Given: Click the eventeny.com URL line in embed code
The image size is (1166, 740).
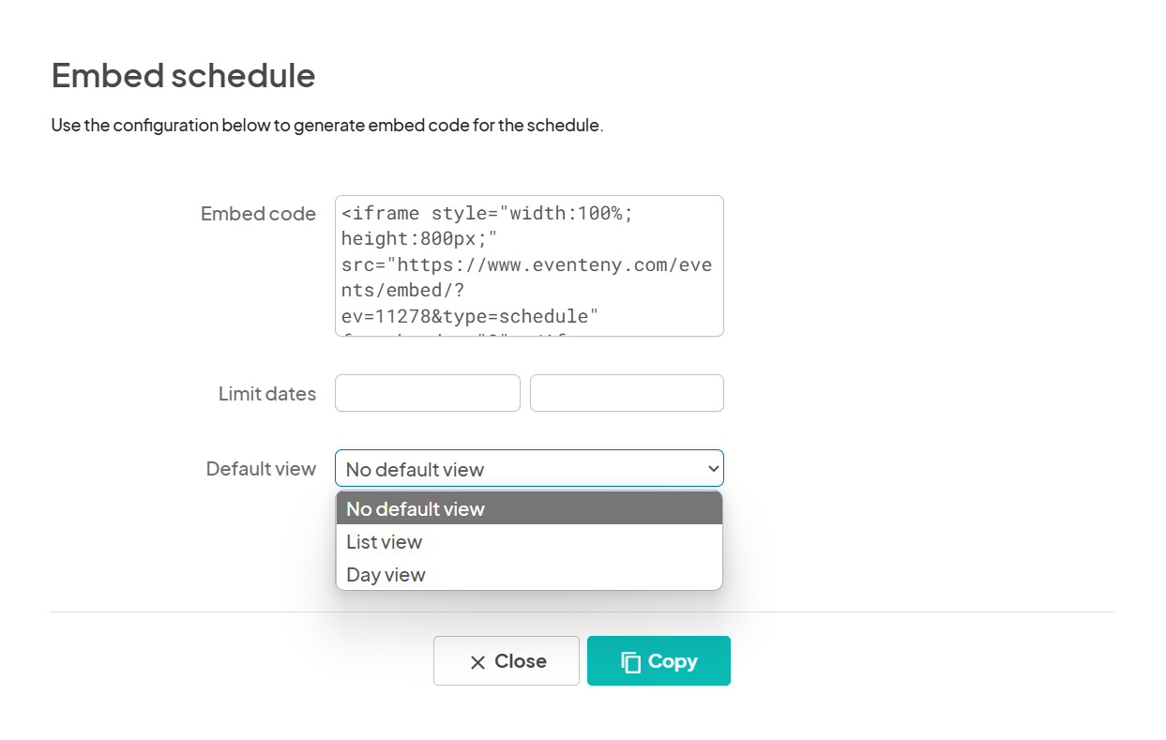Looking at the screenshot, I should pos(526,264).
